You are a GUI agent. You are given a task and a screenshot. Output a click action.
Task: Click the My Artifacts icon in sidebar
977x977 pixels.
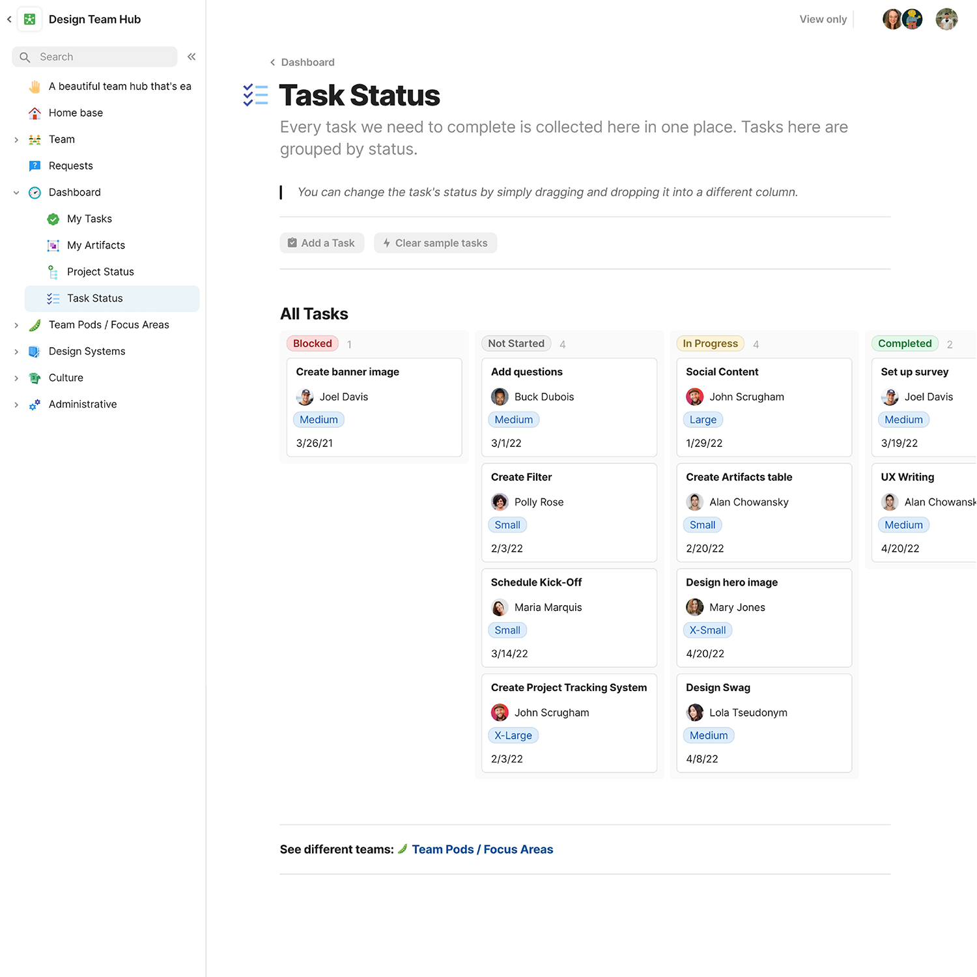click(x=53, y=246)
